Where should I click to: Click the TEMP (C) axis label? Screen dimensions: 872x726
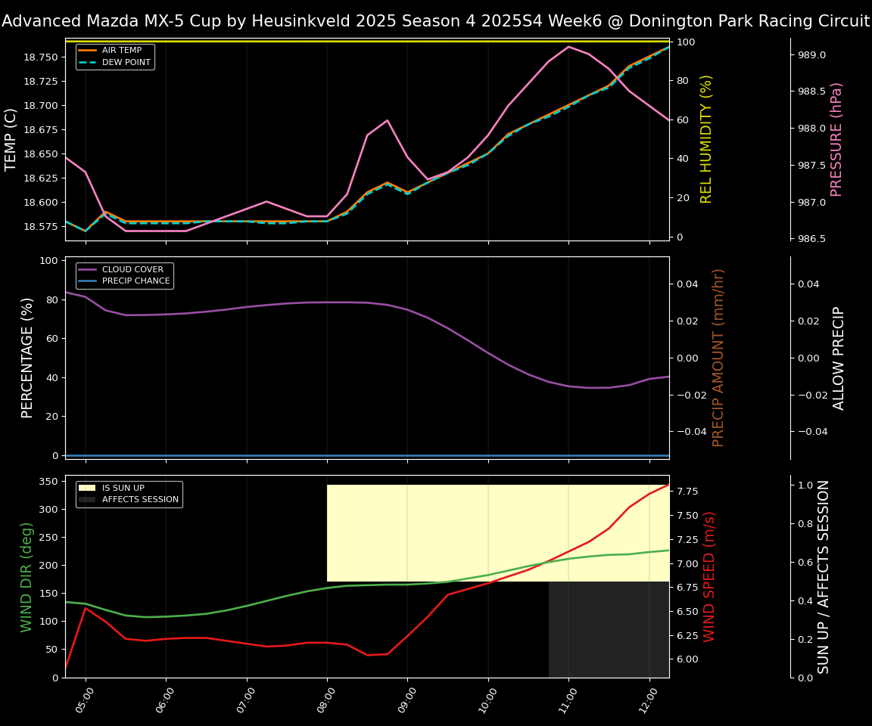click(11, 139)
